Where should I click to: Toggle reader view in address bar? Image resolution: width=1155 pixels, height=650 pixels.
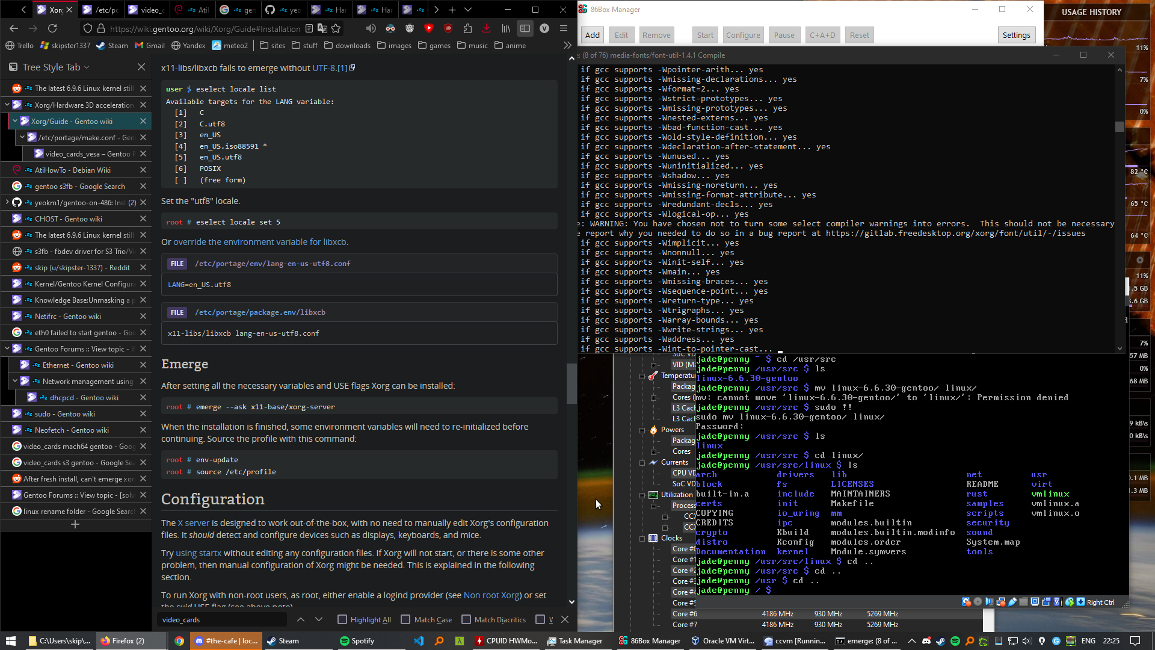pos(309,28)
